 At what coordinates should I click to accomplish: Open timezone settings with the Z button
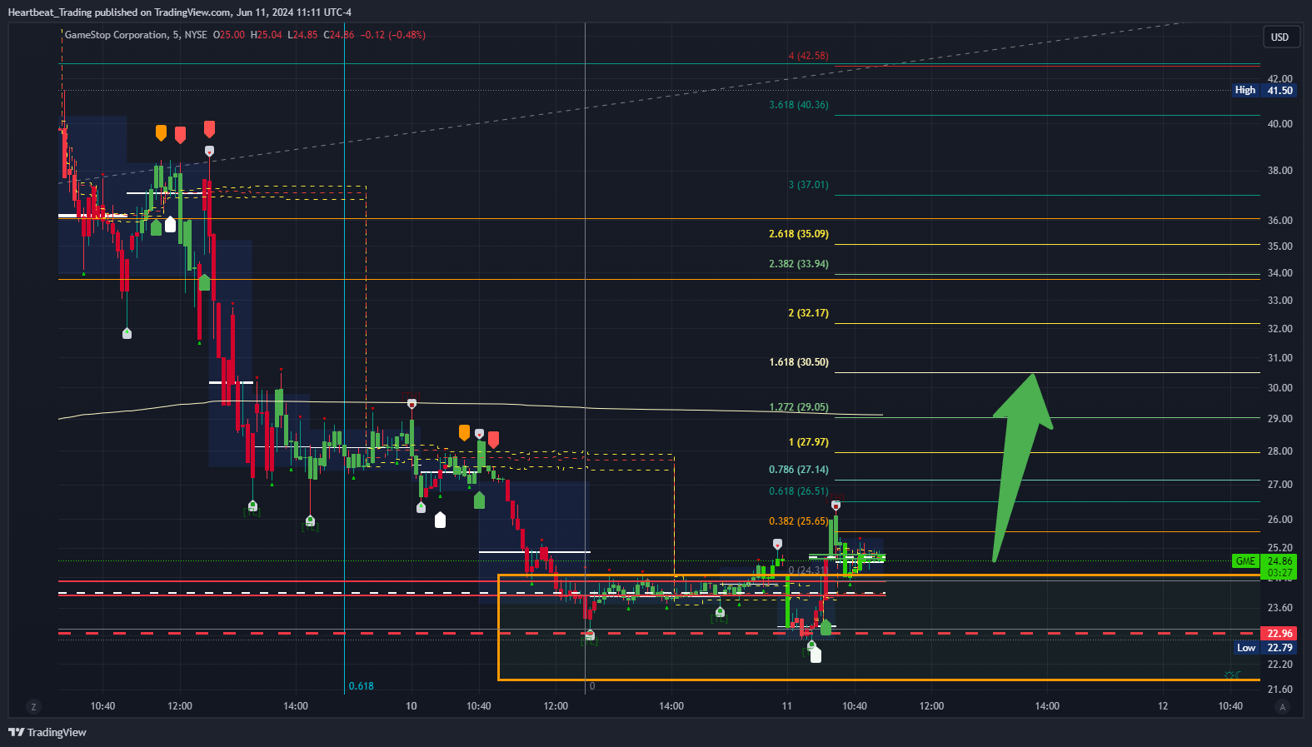(33, 707)
